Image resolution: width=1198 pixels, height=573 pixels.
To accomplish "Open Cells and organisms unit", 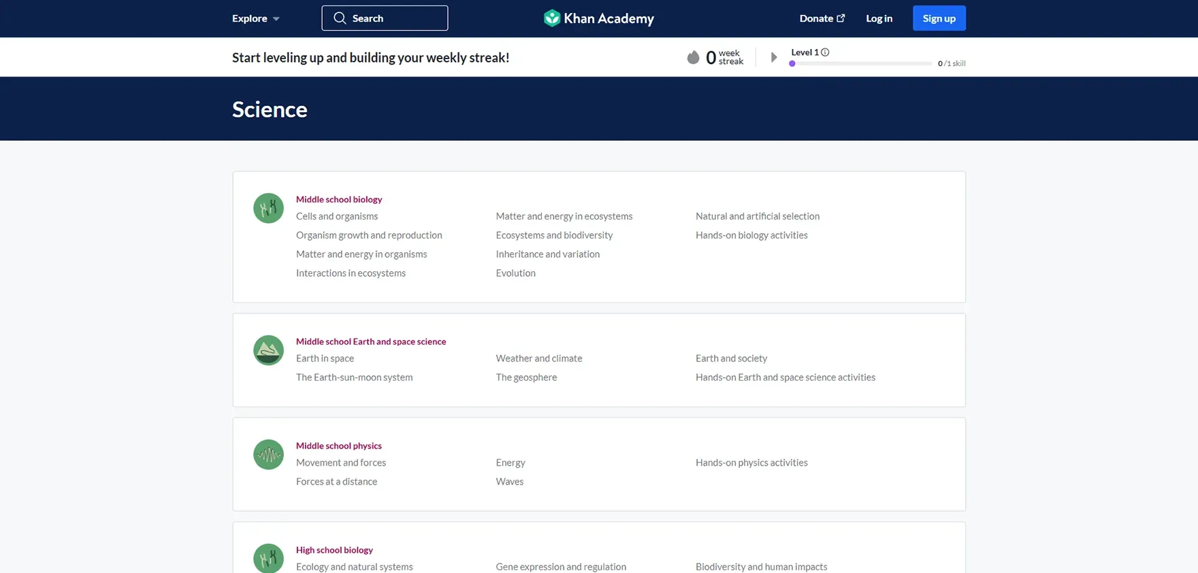I will coord(337,216).
